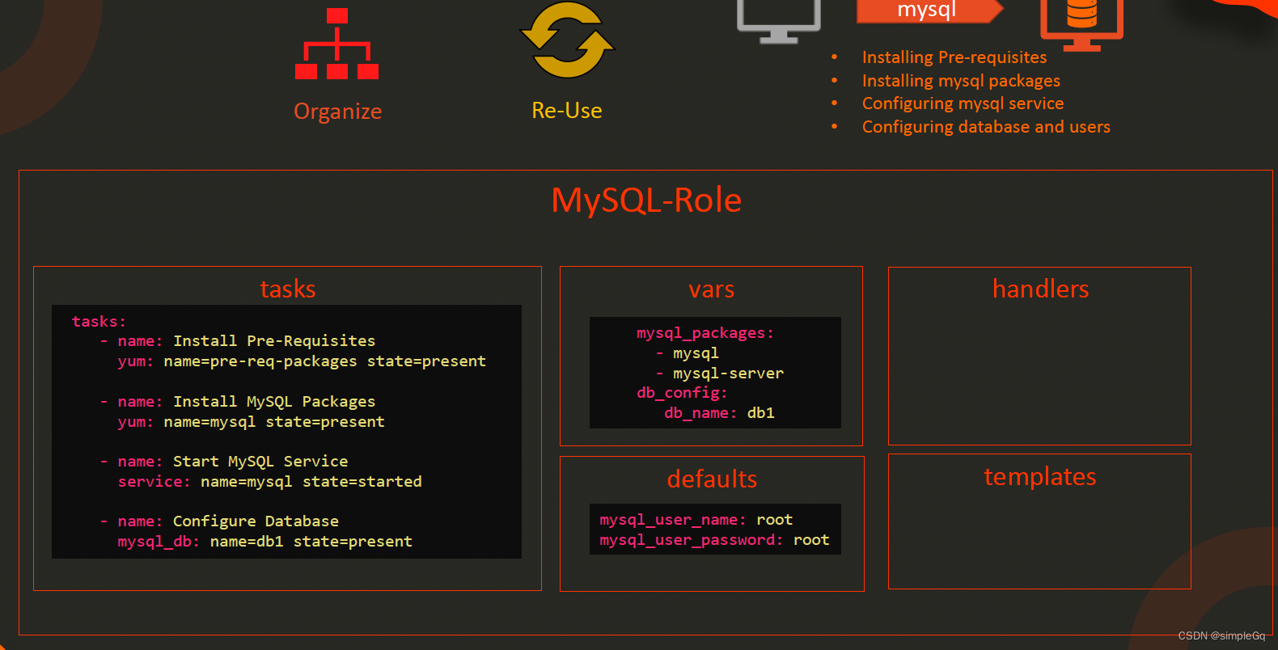Click the 'db_name: db1' line

719,413
